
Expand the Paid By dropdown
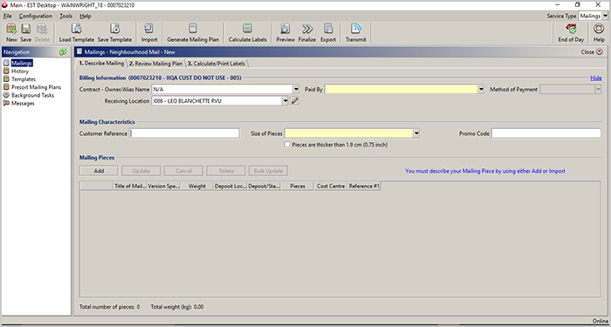pyautogui.click(x=481, y=90)
